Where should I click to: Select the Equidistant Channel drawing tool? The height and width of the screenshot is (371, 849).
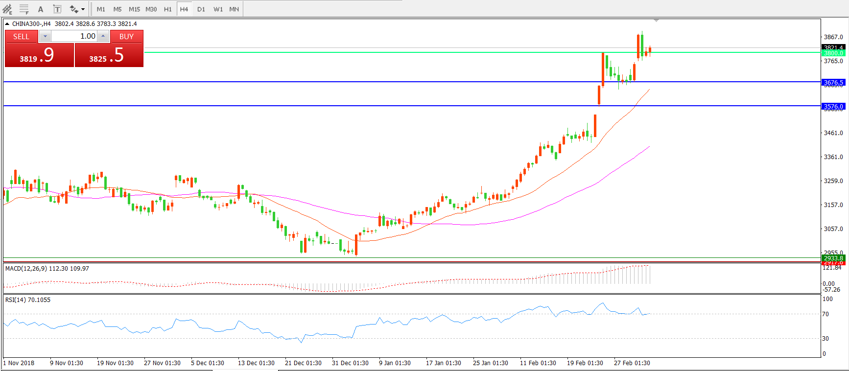7,9
